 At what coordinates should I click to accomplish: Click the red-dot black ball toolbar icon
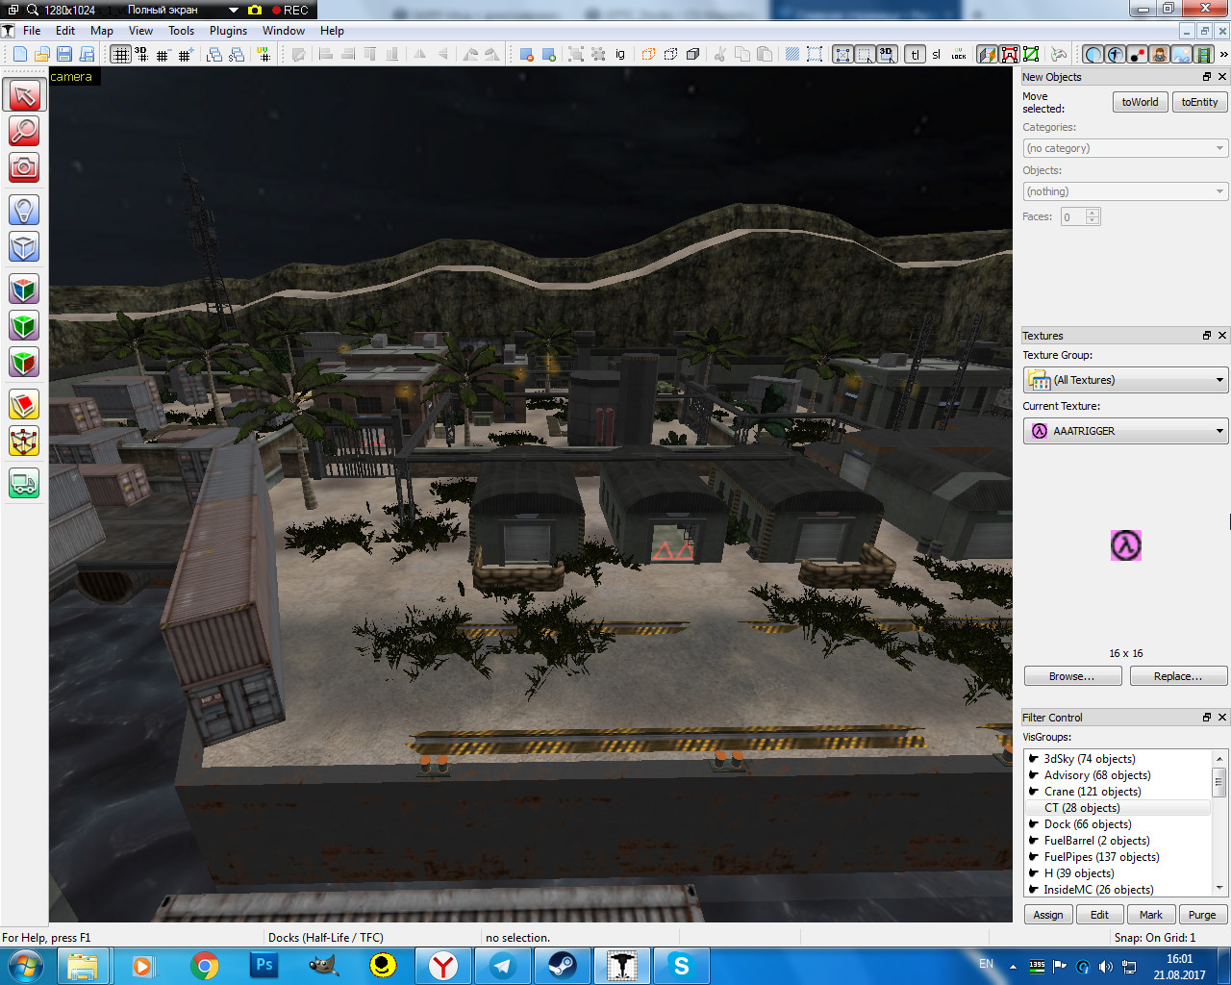tap(1138, 54)
